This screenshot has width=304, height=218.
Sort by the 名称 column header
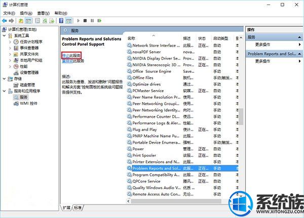(x=154, y=38)
